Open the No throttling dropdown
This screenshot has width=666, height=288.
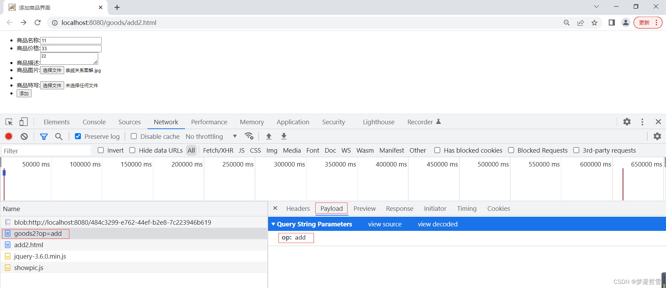click(x=211, y=136)
